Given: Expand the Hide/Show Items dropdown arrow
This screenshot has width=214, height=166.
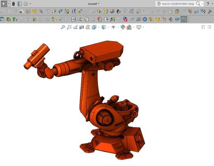Looking at the screenshot, I should 118,27.
